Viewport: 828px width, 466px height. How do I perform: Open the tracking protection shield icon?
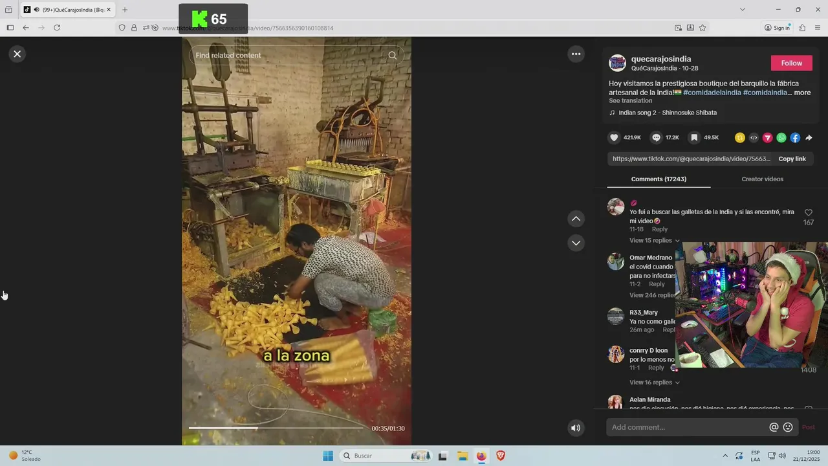(122, 28)
